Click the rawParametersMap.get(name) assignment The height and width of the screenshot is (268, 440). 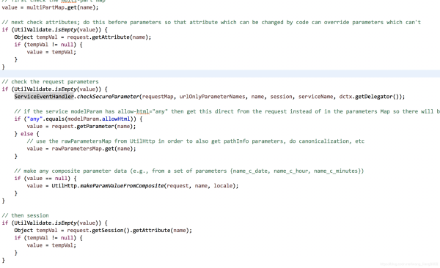pos(81,149)
